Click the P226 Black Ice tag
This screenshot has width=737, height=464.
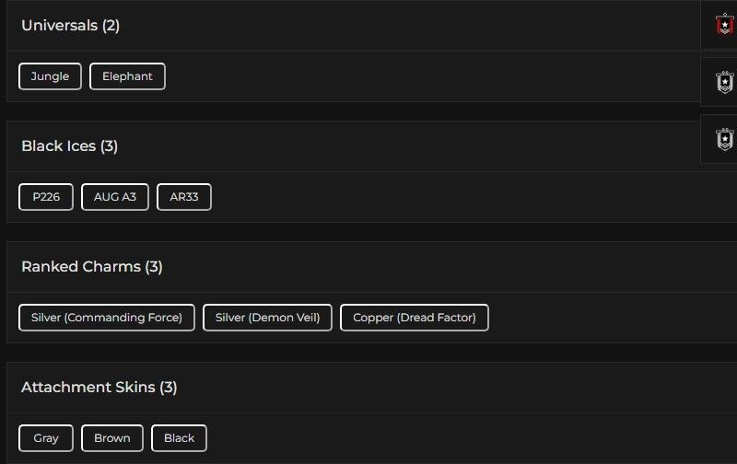[46, 197]
